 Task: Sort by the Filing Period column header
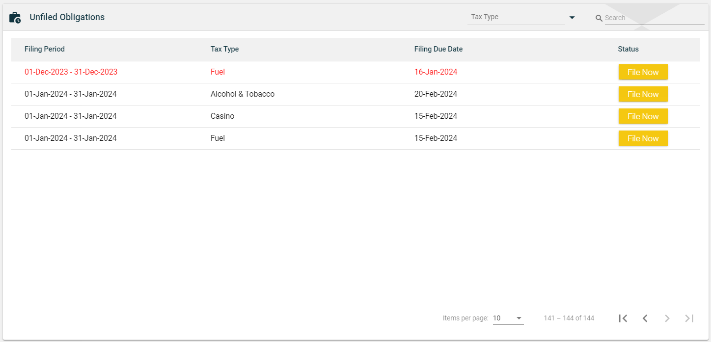pos(45,49)
